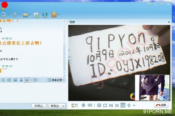Launch remote desktop assistance monitor icon
Image resolution: width=175 pixels, height=116 pixels.
(x=45, y=15)
